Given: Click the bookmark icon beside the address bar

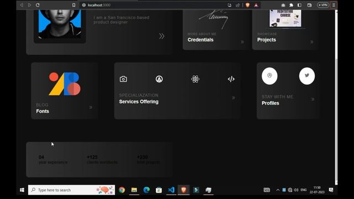Looking at the screenshot, I should point(74,5).
